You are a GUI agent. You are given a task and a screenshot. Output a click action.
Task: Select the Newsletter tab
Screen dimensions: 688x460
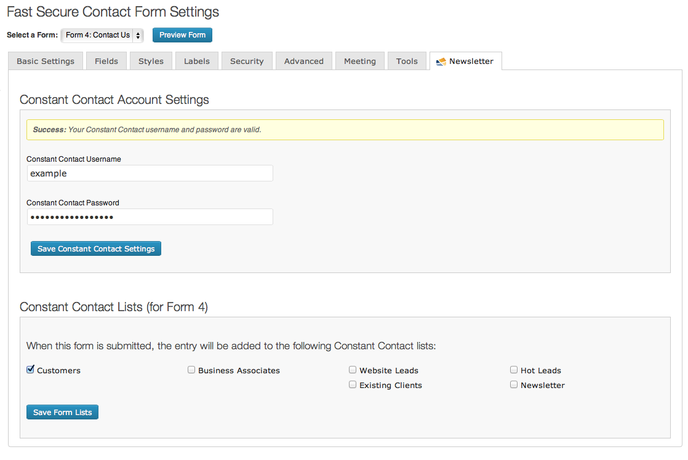466,61
